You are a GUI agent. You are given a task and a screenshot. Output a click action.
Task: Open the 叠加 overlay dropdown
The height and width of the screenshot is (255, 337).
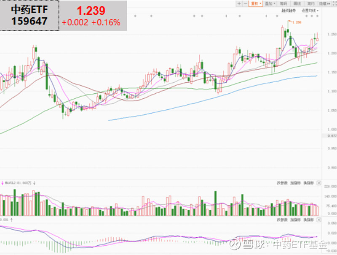point(270,3)
